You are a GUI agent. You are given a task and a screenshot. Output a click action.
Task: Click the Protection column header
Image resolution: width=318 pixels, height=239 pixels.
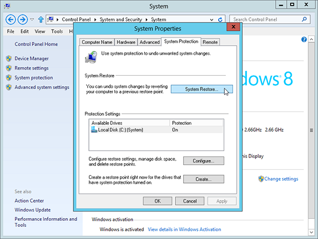[196, 123]
